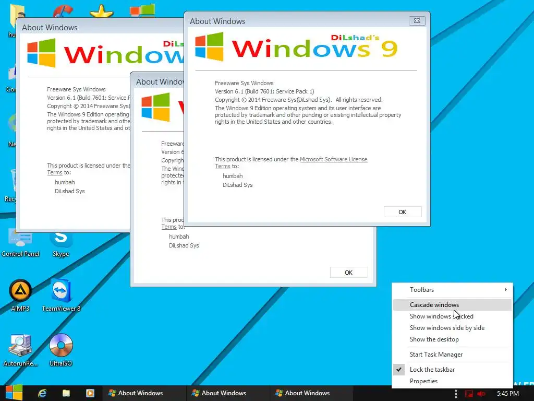Screen dimensions: 534x401
Task: Launch Skype from the desktop
Action: click(x=60, y=243)
